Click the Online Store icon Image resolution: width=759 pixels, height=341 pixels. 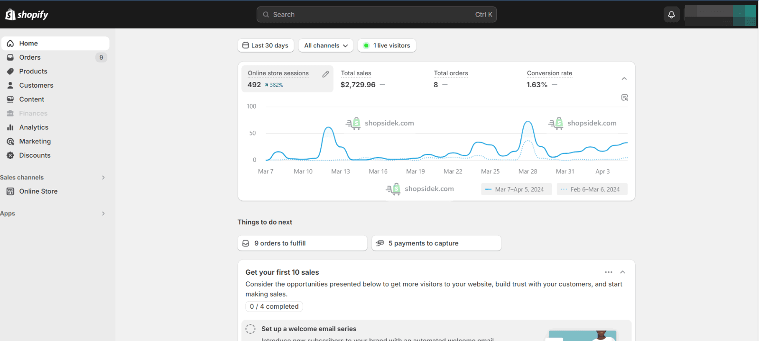coord(10,191)
